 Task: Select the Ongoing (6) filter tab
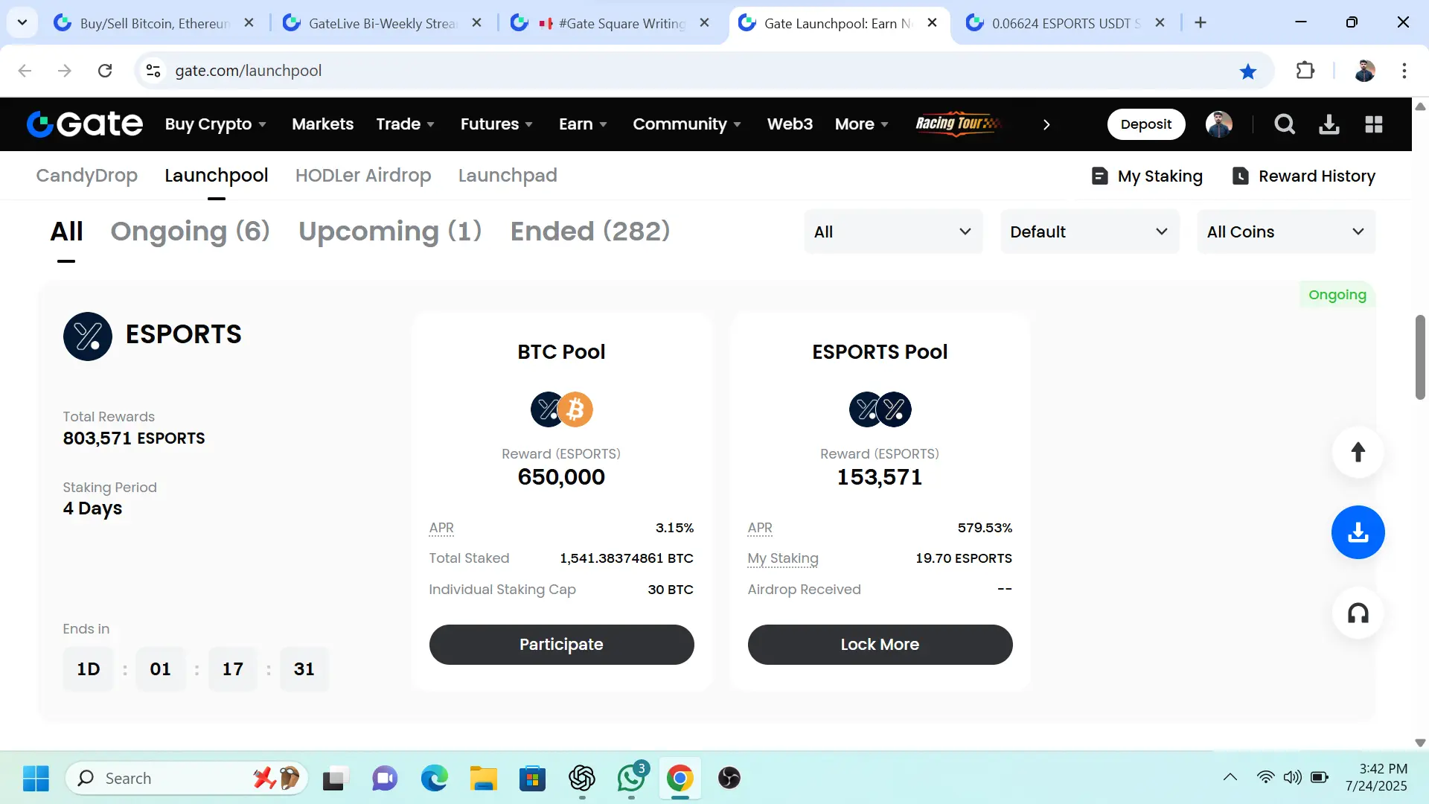pyautogui.click(x=190, y=232)
